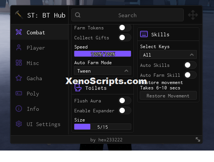
Task: Click the 'Auto Farm Mode' label
Action: [x=93, y=63]
